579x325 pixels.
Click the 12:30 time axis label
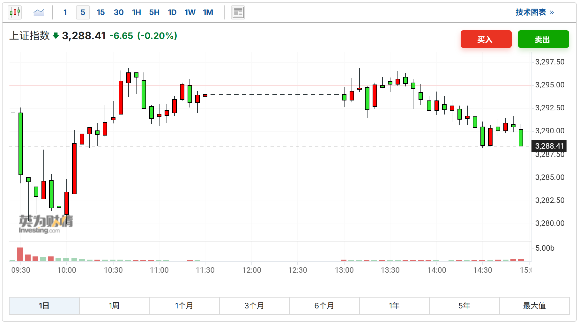point(298,270)
